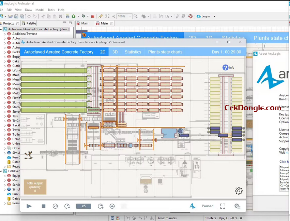This screenshot has height=221, width=290.
Task: Select the Run simulation icon in the toolbar
Action: coord(73,16)
